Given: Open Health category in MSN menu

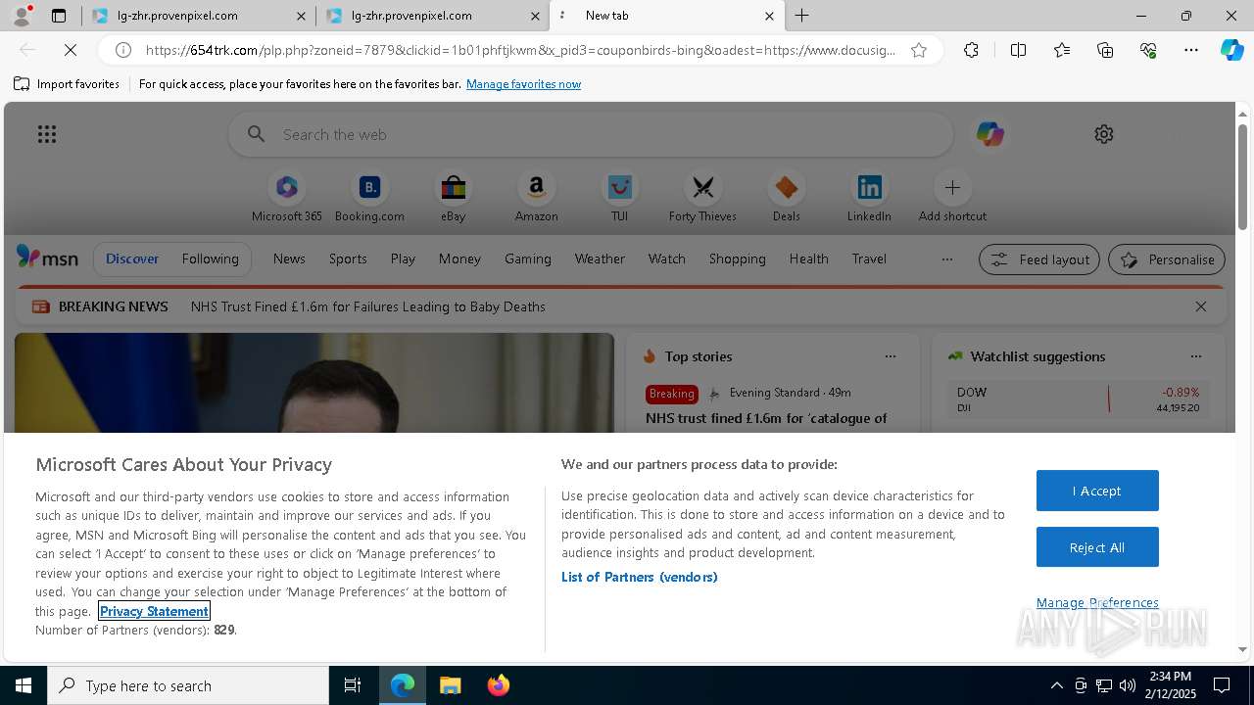Looking at the screenshot, I should (808, 258).
